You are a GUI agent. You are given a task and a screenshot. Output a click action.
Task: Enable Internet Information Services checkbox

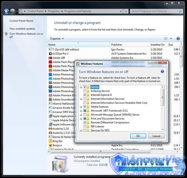point(85,99)
